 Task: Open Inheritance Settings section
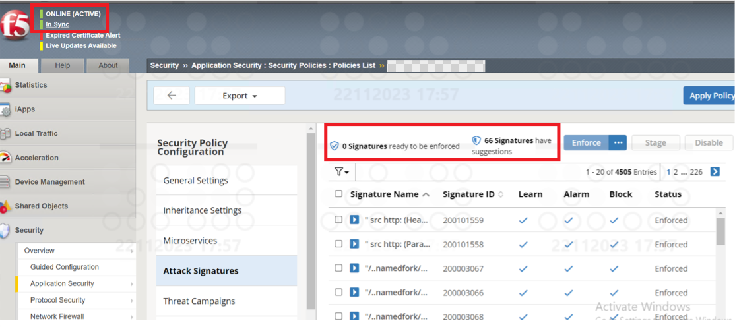[x=227, y=210]
